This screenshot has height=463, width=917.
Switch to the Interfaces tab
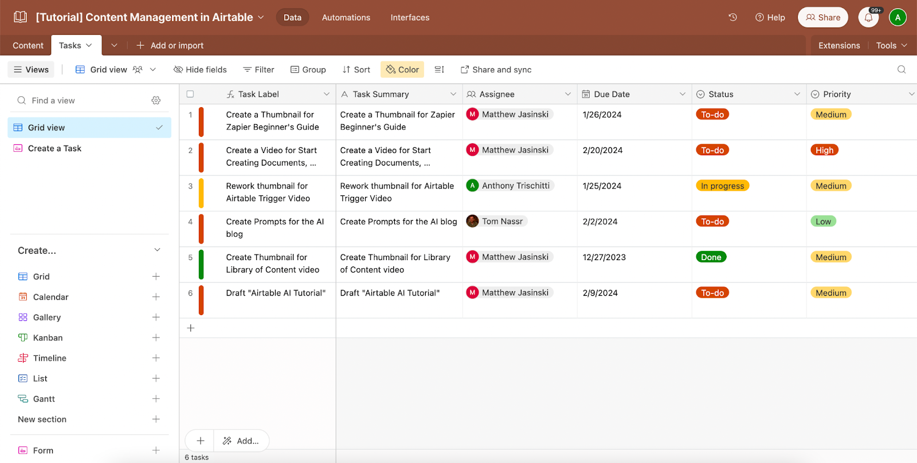(x=410, y=17)
